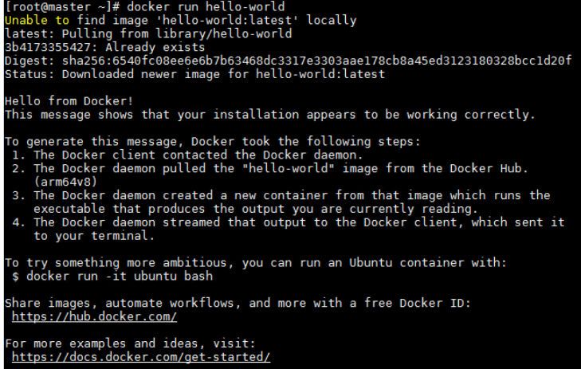Image resolution: width=581 pixels, height=369 pixels.
Task: Click 'Status: Downloaded newer image' line
Action: coord(195,74)
